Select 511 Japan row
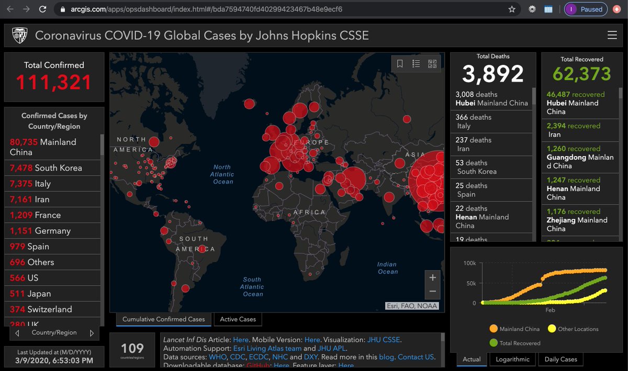This screenshot has height=371, width=628. 52,294
